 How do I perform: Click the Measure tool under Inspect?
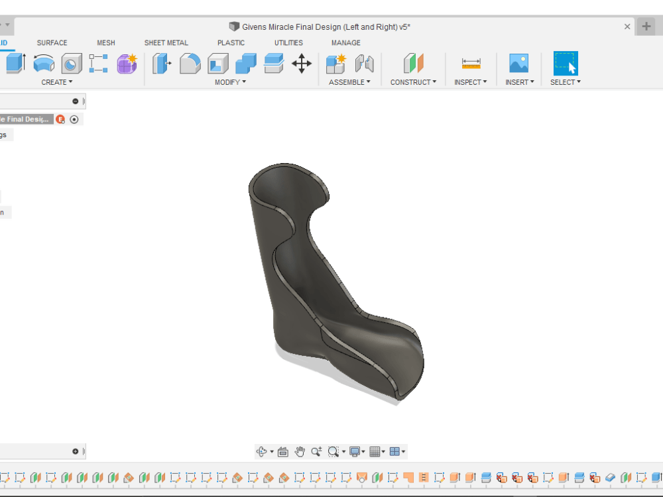pyautogui.click(x=471, y=64)
